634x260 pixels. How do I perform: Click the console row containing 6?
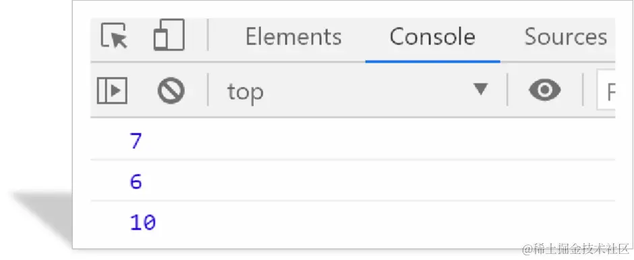tap(353, 181)
